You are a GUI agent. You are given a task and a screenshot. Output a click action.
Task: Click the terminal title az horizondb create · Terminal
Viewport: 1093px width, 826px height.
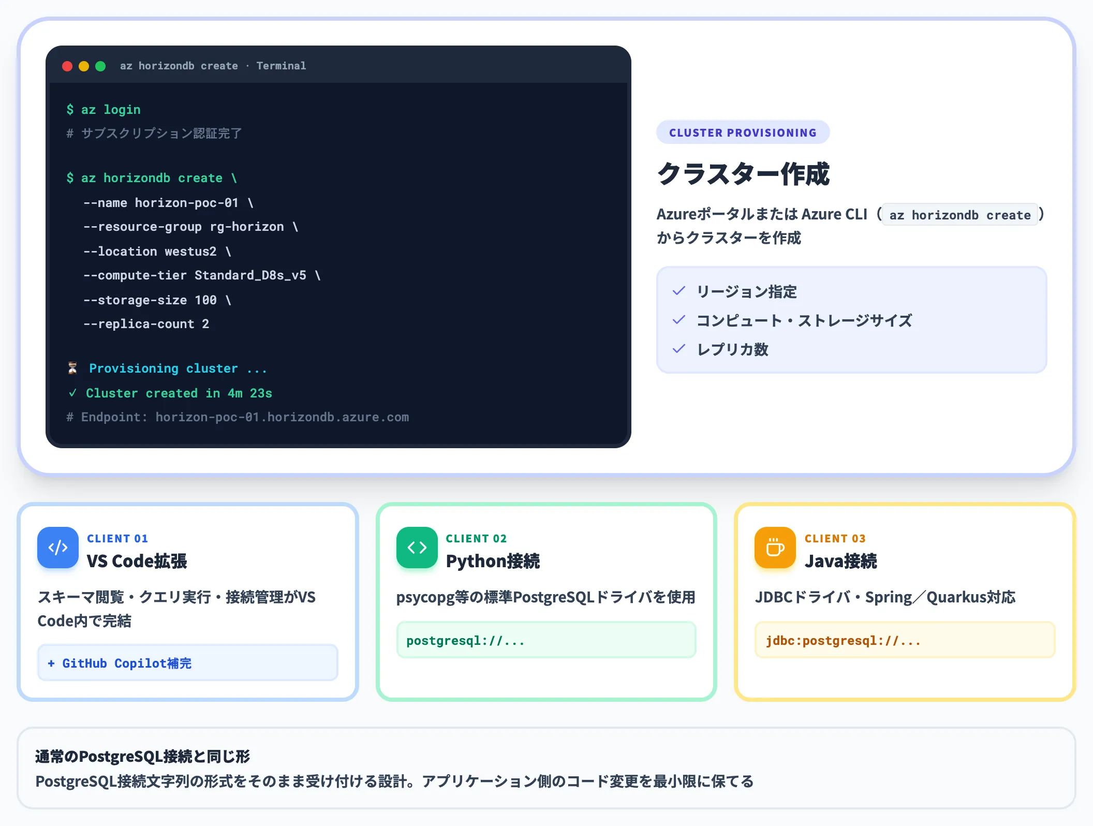click(x=213, y=66)
